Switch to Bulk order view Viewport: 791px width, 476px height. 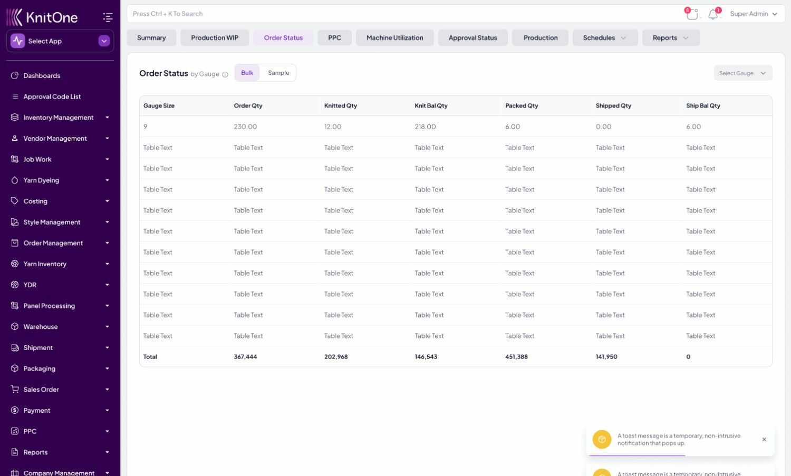(x=247, y=73)
